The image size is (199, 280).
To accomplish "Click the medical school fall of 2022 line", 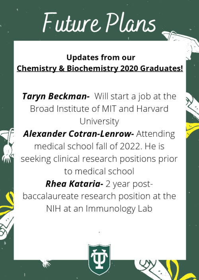I will [x=99, y=146].
